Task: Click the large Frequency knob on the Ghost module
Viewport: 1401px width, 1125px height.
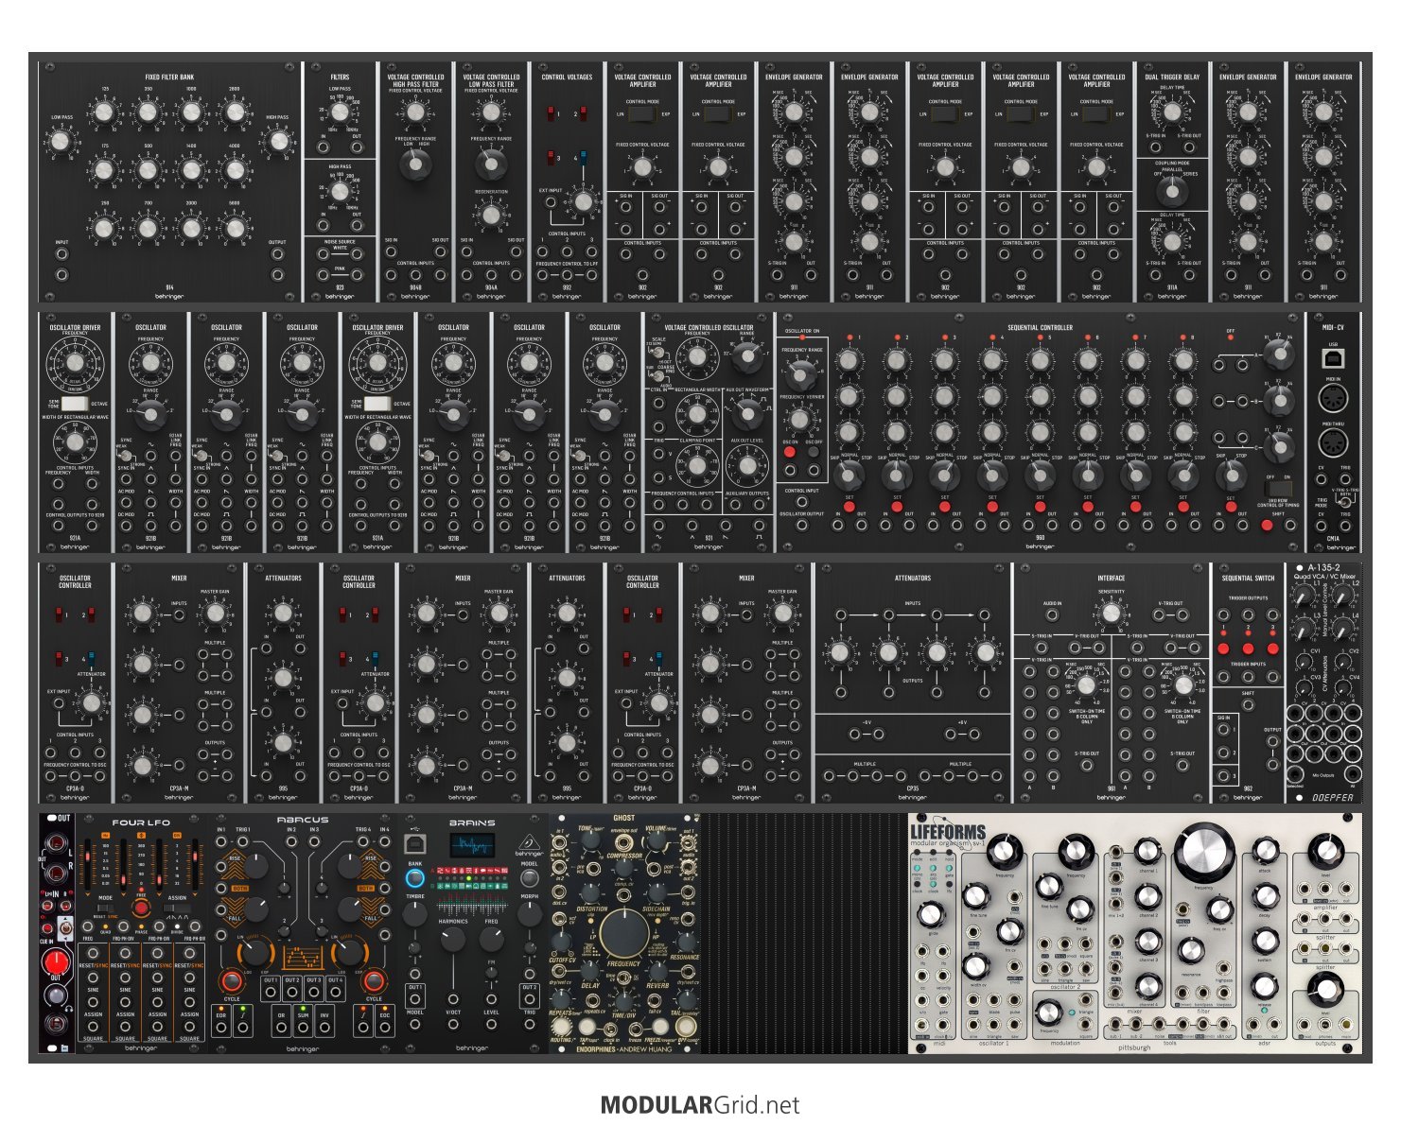Action: pos(623,931)
